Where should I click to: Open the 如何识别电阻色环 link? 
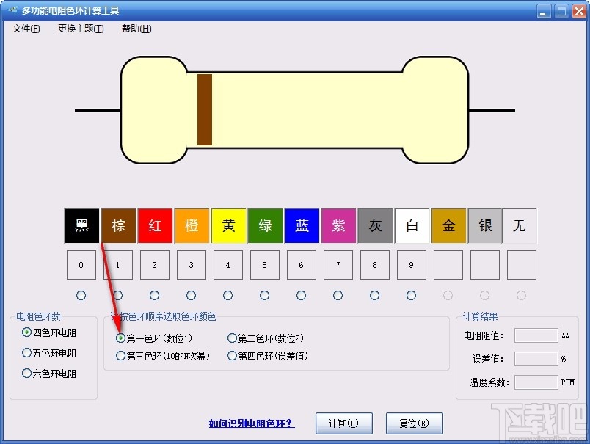point(249,424)
